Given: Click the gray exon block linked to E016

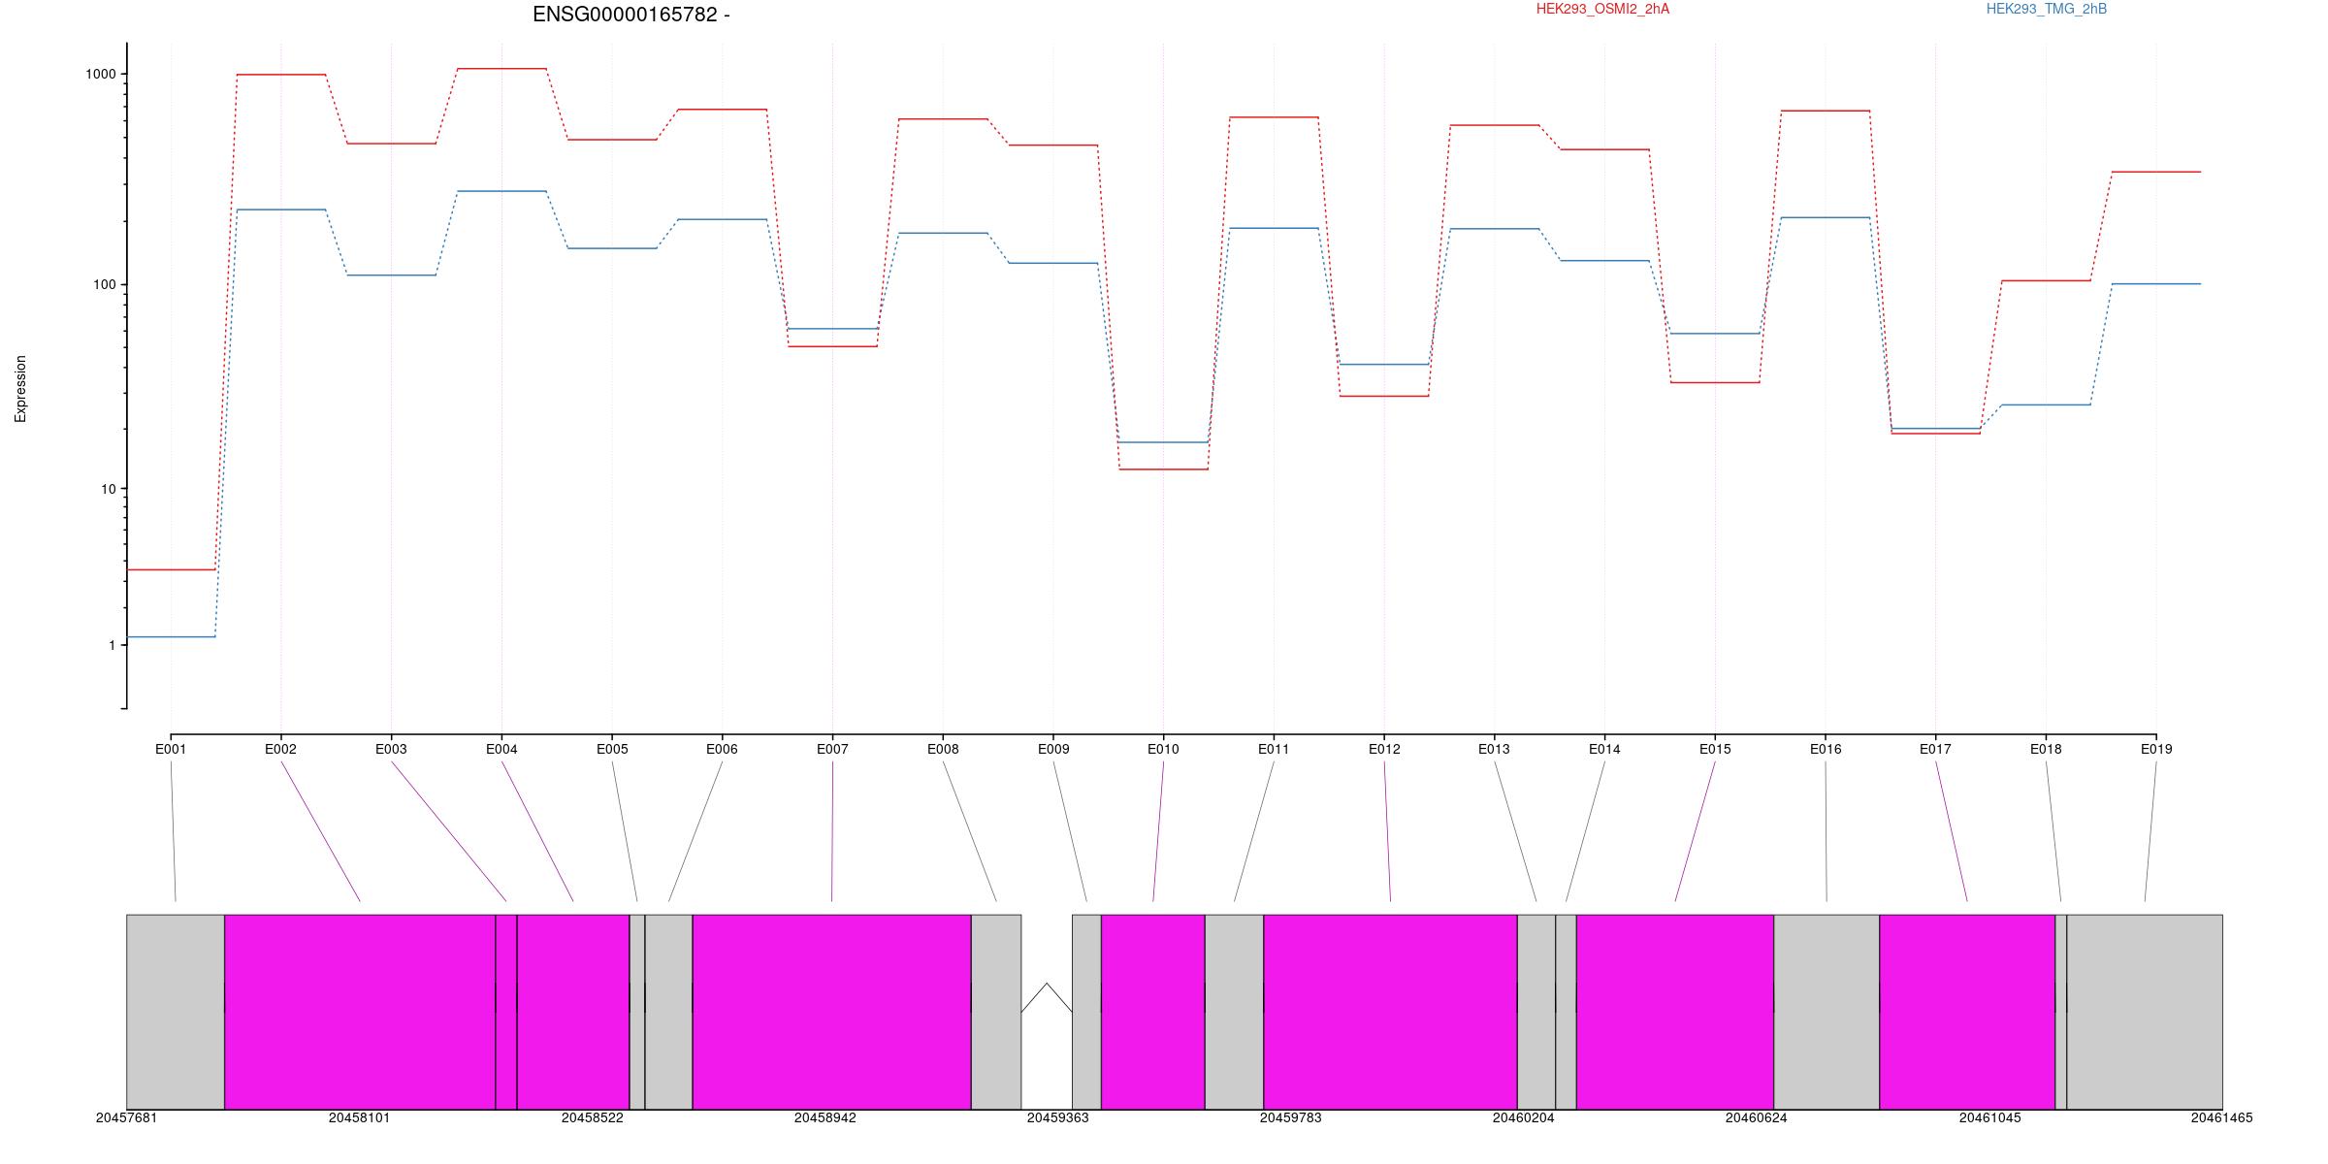Looking at the screenshot, I should point(1827,1012).
